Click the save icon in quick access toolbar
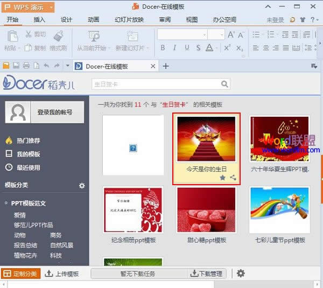 click(x=17, y=66)
